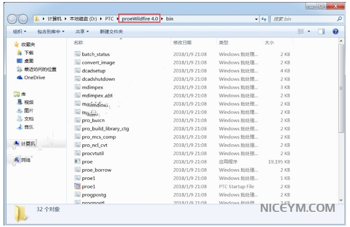Click the progpostg file icon
Image resolution: width=350 pixels, height=227 pixels.
77,195
